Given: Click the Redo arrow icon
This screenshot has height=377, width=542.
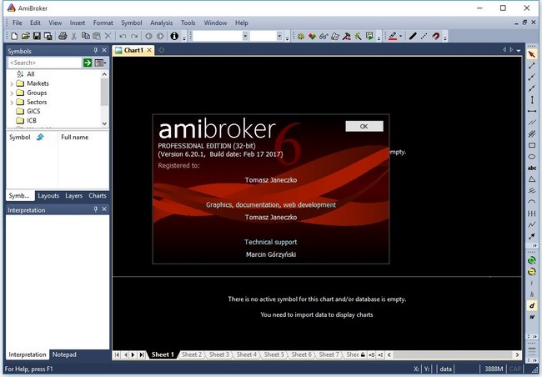Looking at the screenshot, I should (134, 36).
